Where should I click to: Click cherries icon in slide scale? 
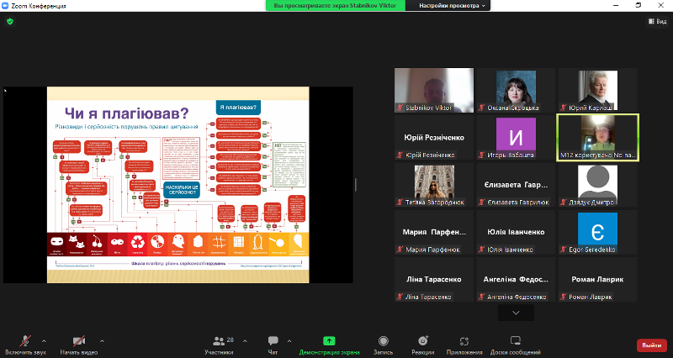coord(97,242)
